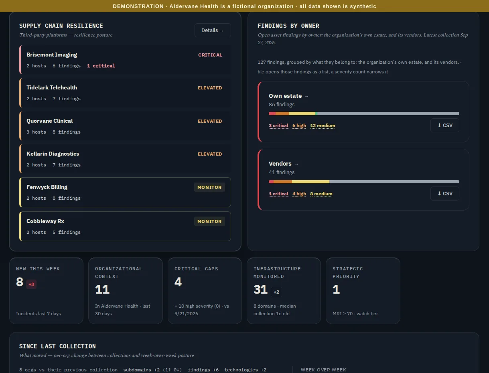Open Cobbleway Rx vendor row
This screenshot has width=489, height=373.
[125, 226]
